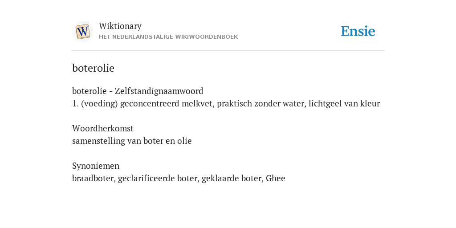Click boterolie in the Zelfstandignaamwoord line

click(x=89, y=91)
